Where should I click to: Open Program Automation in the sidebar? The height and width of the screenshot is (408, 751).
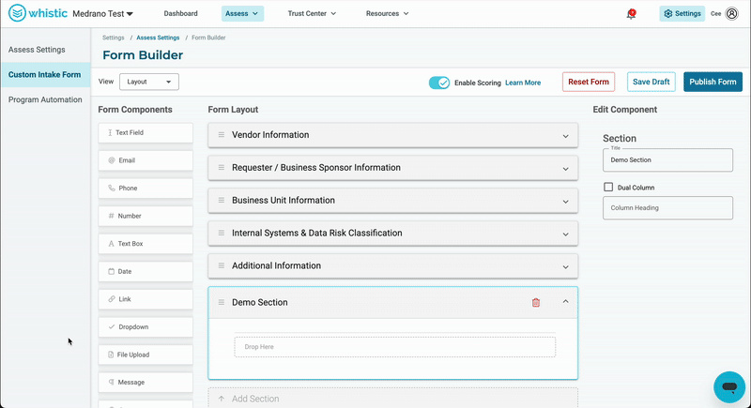(45, 99)
